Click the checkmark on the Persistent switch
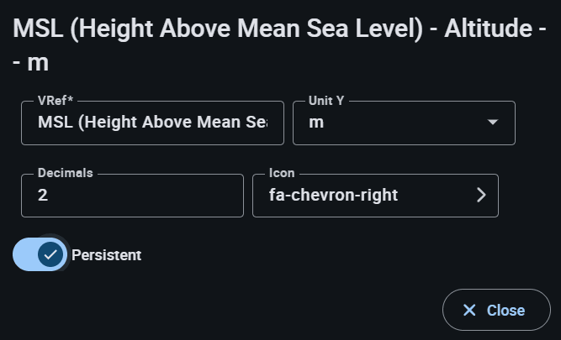The height and width of the screenshot is (340, 561). 51,254
